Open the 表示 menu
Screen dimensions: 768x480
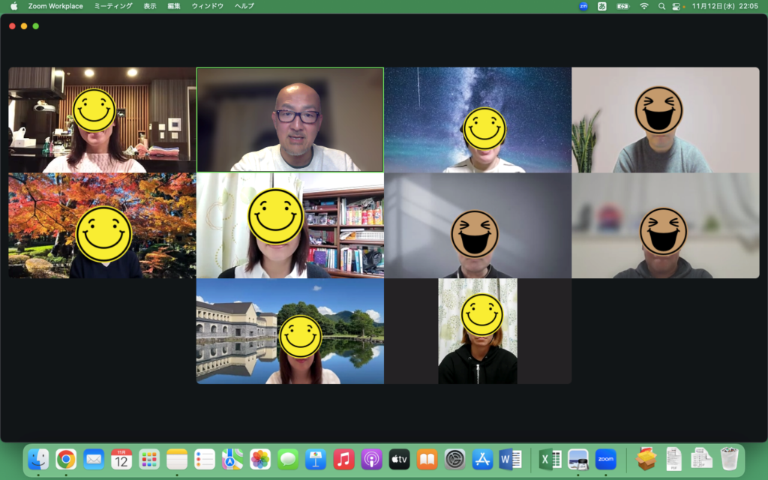tap(150, 6)
